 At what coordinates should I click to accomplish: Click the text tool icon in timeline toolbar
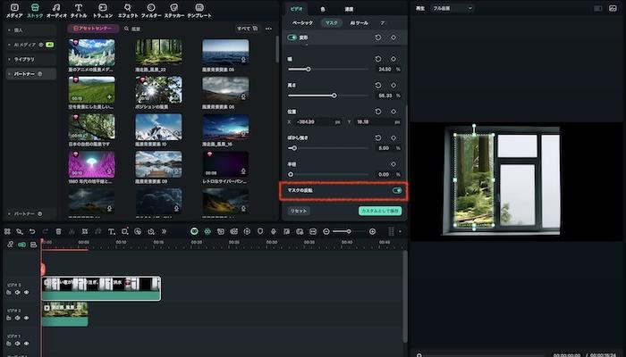[111, 231]
